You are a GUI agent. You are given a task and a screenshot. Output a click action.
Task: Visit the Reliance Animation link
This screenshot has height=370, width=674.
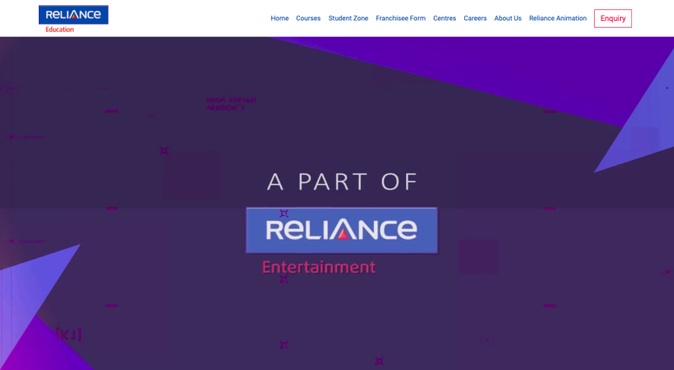558,18
